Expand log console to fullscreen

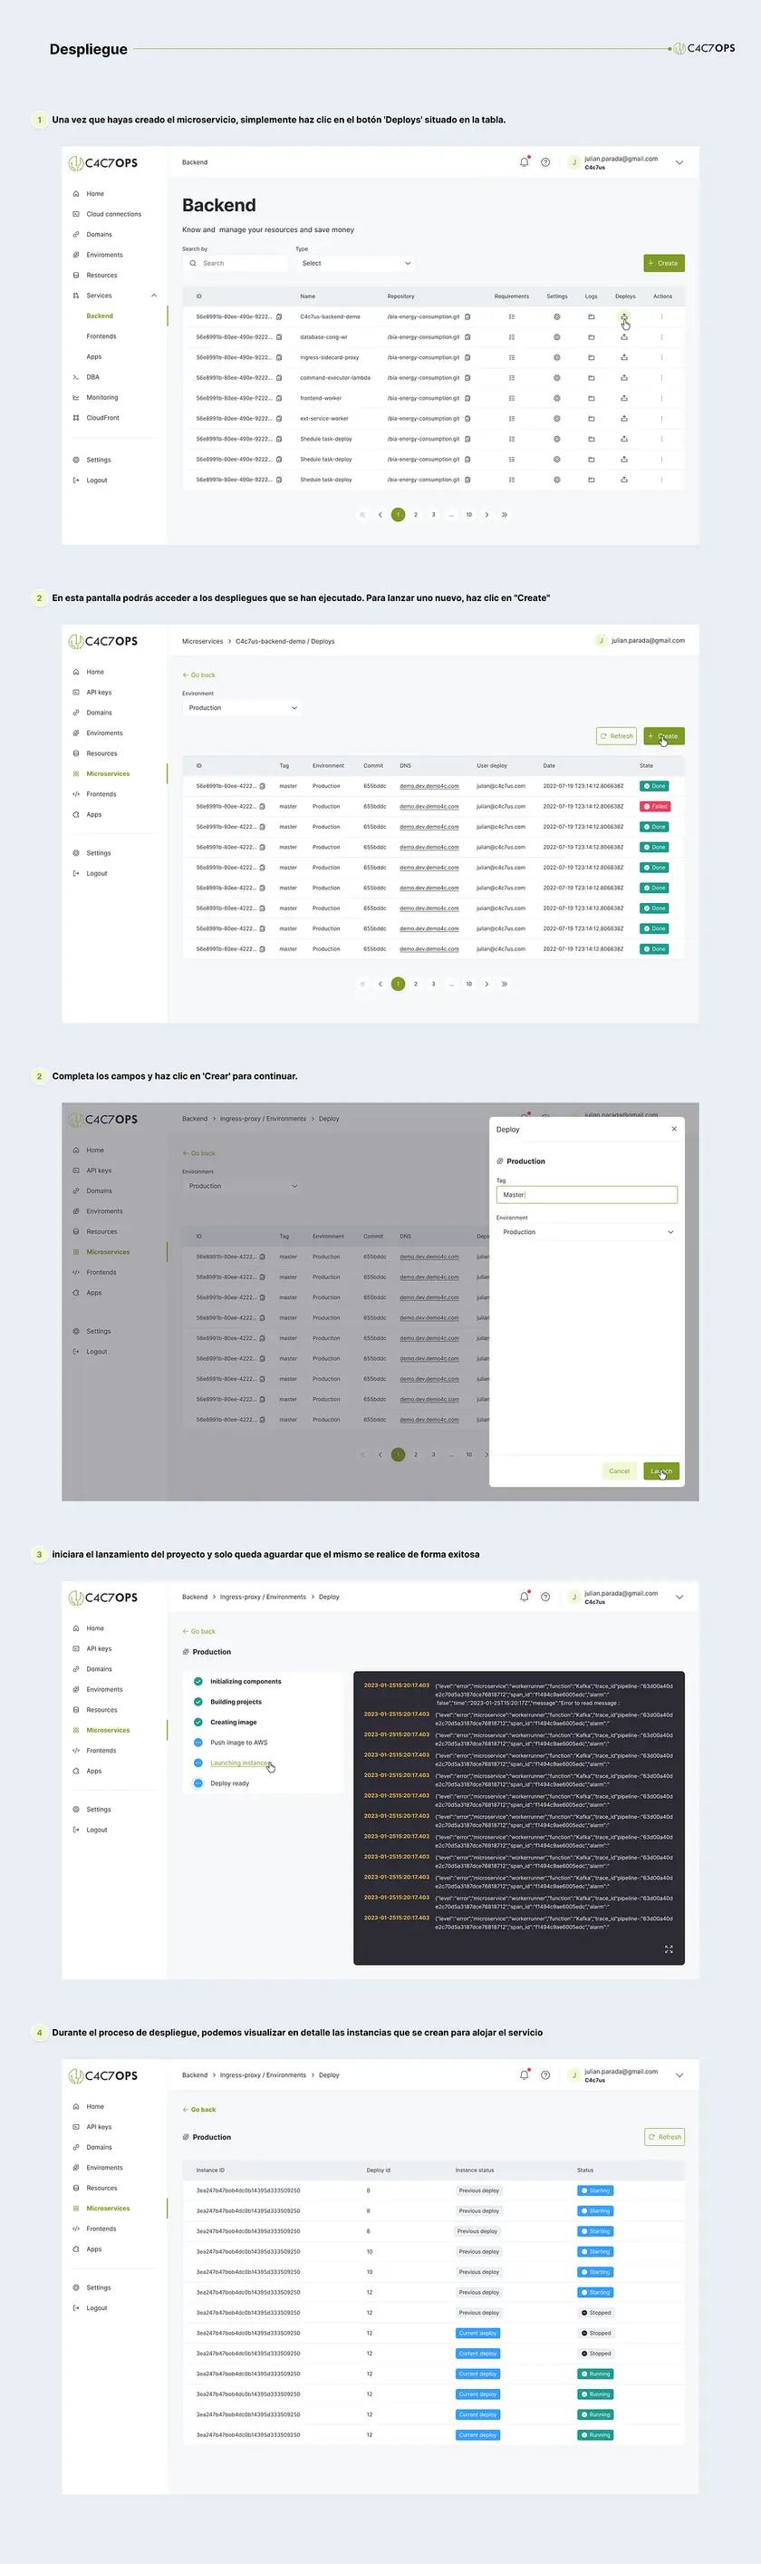669,1950
